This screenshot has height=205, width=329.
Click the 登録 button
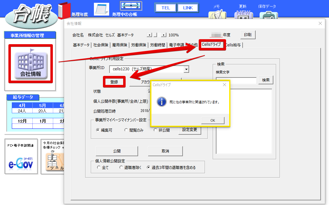click(114, 82)
